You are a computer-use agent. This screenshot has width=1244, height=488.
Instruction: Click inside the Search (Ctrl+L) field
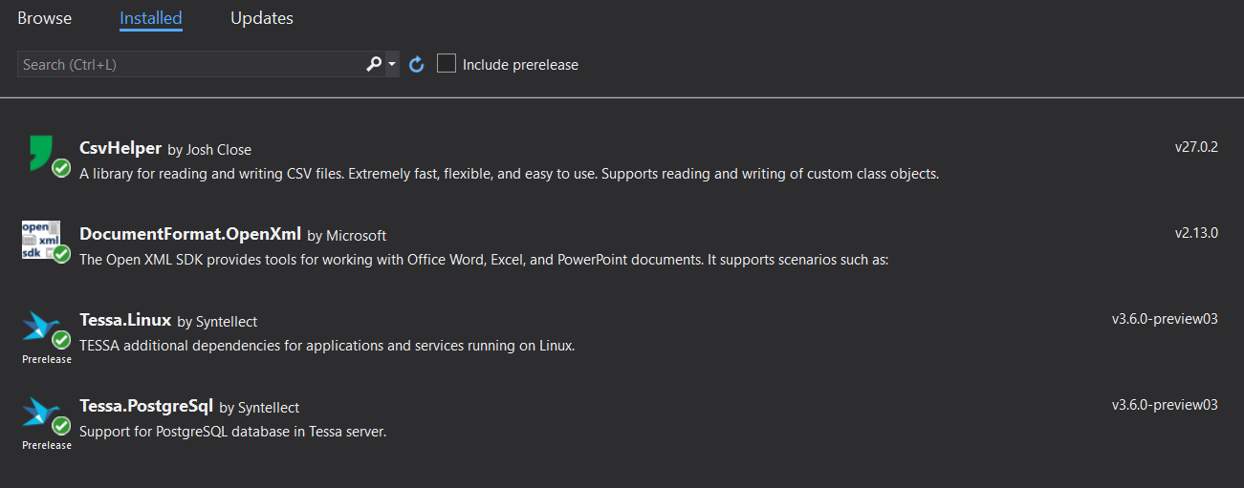189,65
